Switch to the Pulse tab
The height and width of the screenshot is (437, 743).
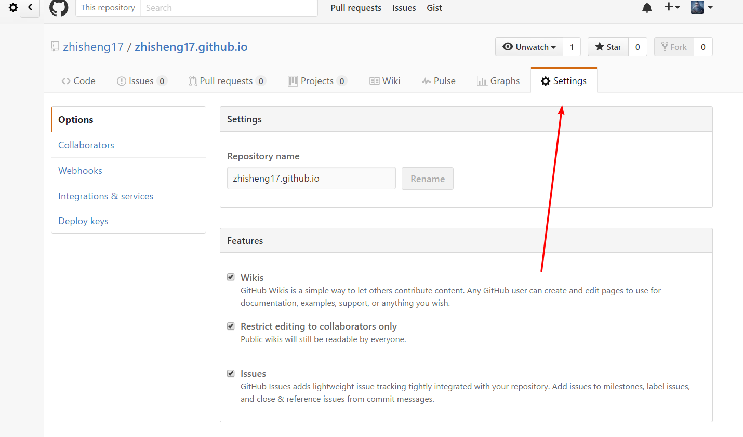pos(439,81)
